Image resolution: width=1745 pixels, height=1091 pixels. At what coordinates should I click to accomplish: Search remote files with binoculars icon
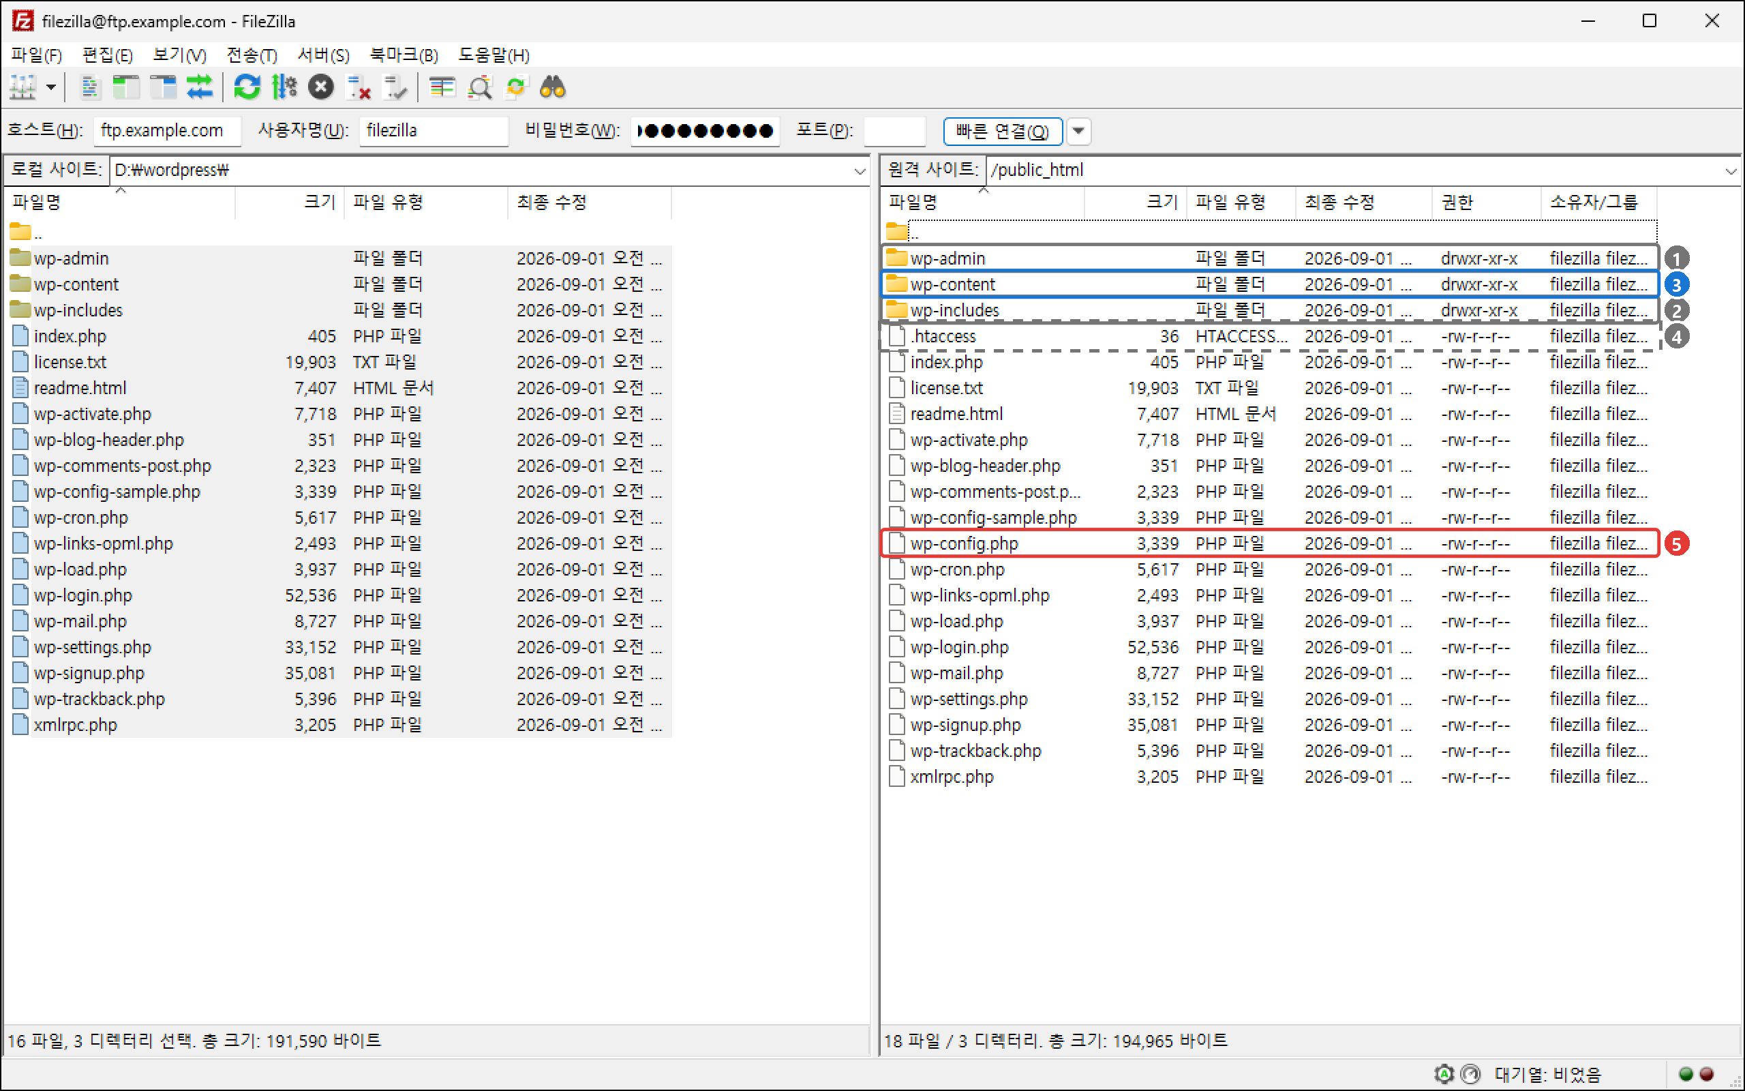click(553, 87)
